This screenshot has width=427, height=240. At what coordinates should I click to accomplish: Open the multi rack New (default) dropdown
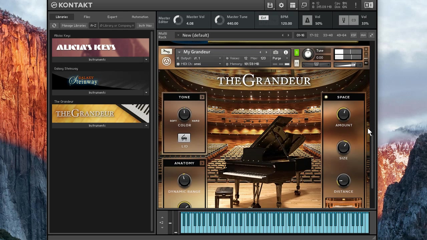point(178,35)
